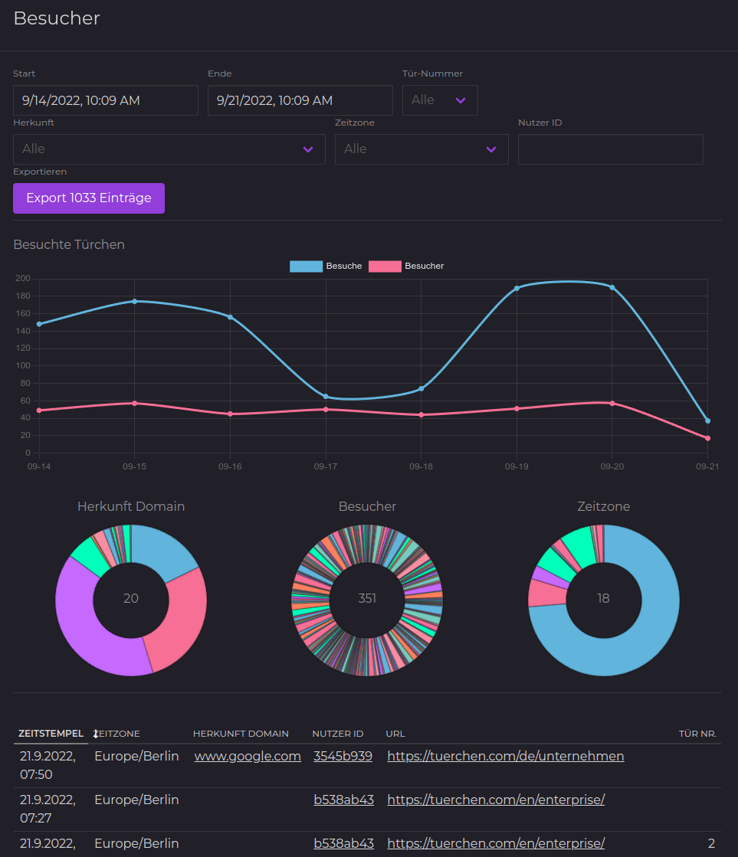
Task: Toggle the Besucher series in the chart legend
Action: click(x=406, y=266)
